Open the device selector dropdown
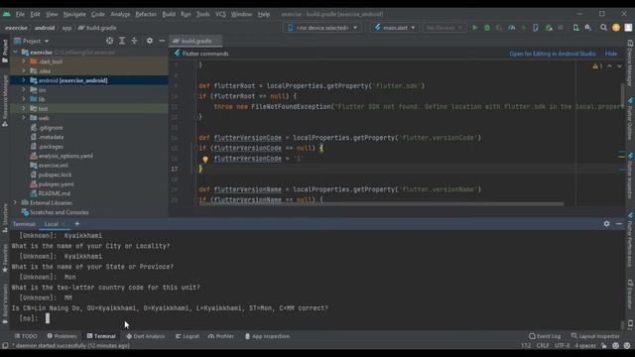Screen dimensions: 635x357 coord(322,28)
